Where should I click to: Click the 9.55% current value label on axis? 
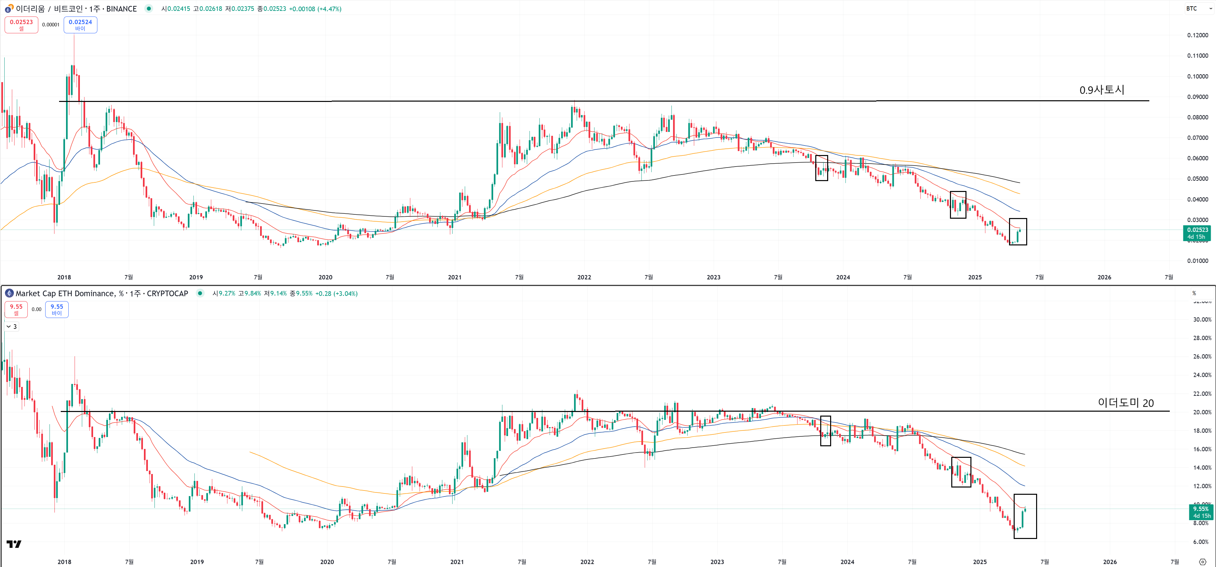tap(1200, 512)
